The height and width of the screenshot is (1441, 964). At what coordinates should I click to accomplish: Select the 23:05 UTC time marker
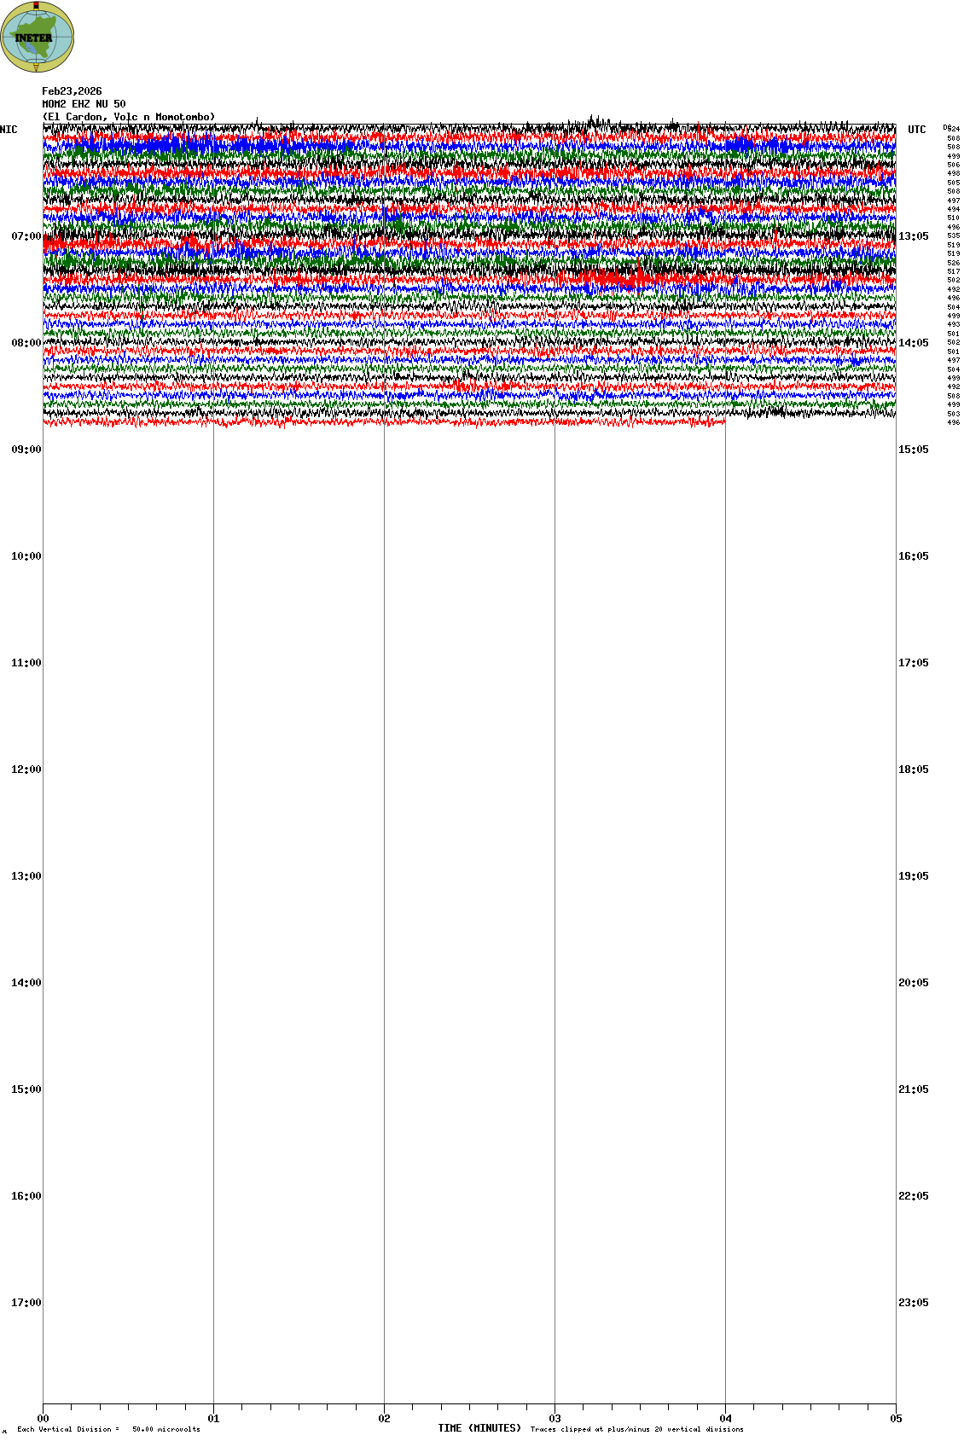tap(913, 1303)
